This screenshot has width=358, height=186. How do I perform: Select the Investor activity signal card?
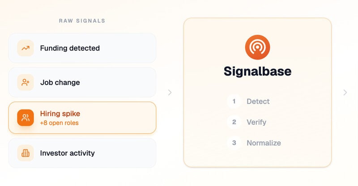tap(82, 153)
